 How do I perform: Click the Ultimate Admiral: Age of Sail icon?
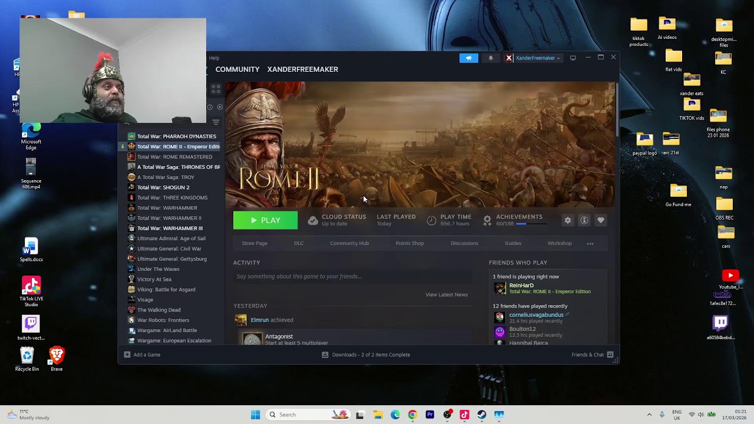(x=131, y=238)
